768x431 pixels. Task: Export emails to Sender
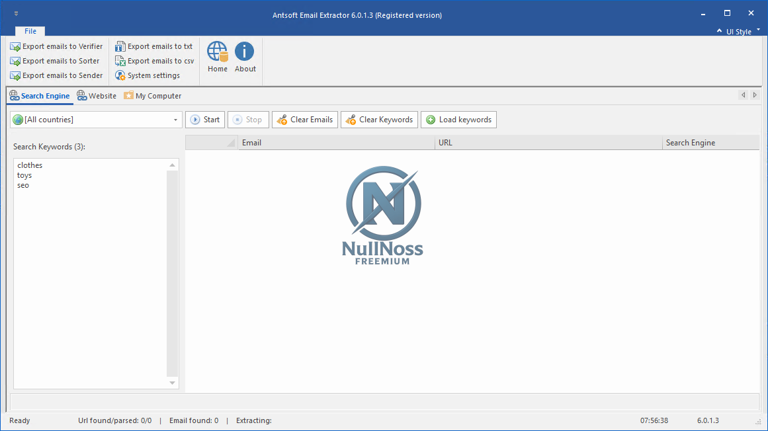[x=56, y=75]
